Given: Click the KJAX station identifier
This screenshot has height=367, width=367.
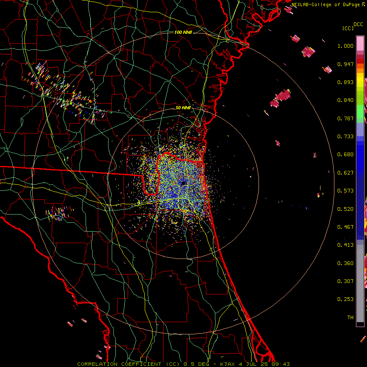Looking at the screenshot, I should 227,364.
